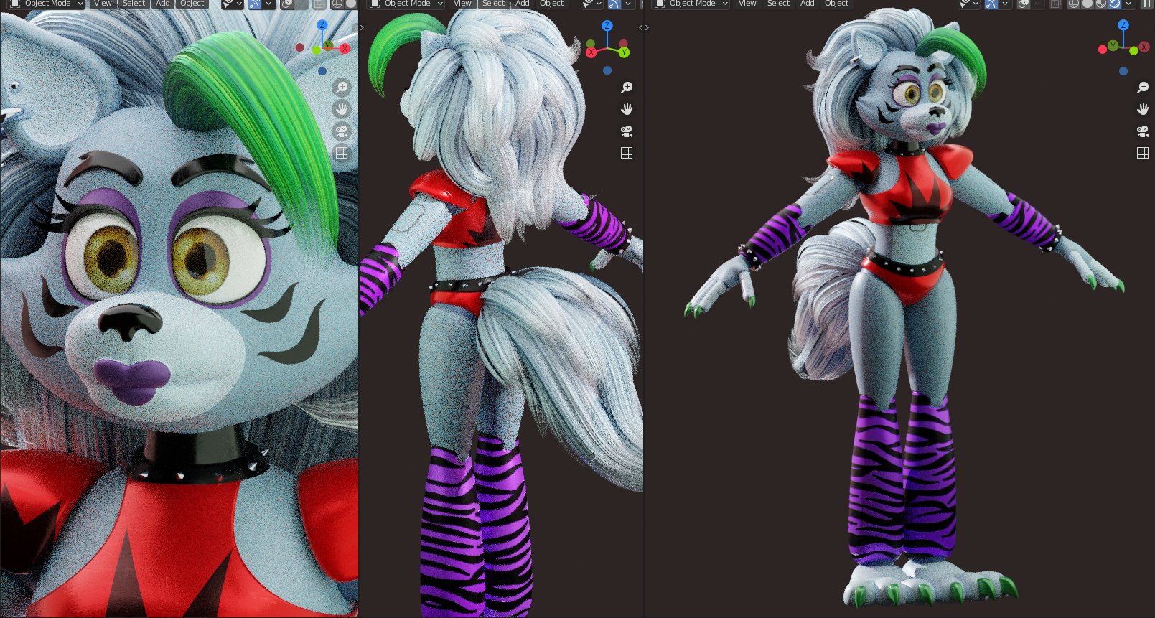Click selectability and visibility icon in face close-up viewport

click(228, 4)
